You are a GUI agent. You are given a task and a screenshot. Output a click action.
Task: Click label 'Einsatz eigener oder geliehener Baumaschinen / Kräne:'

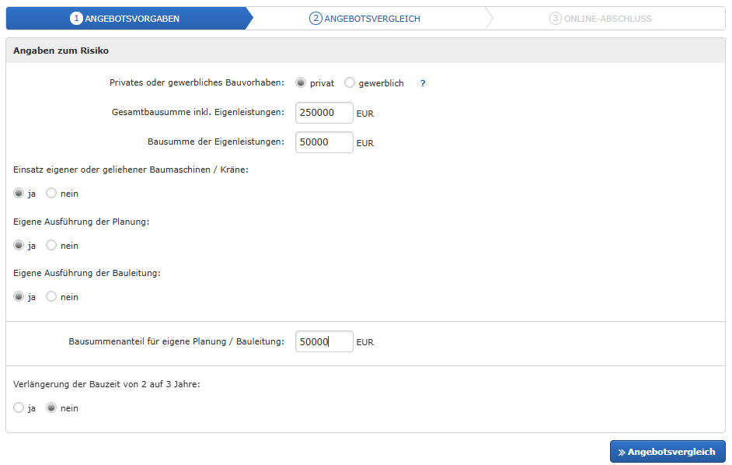[x=131, y=170]
